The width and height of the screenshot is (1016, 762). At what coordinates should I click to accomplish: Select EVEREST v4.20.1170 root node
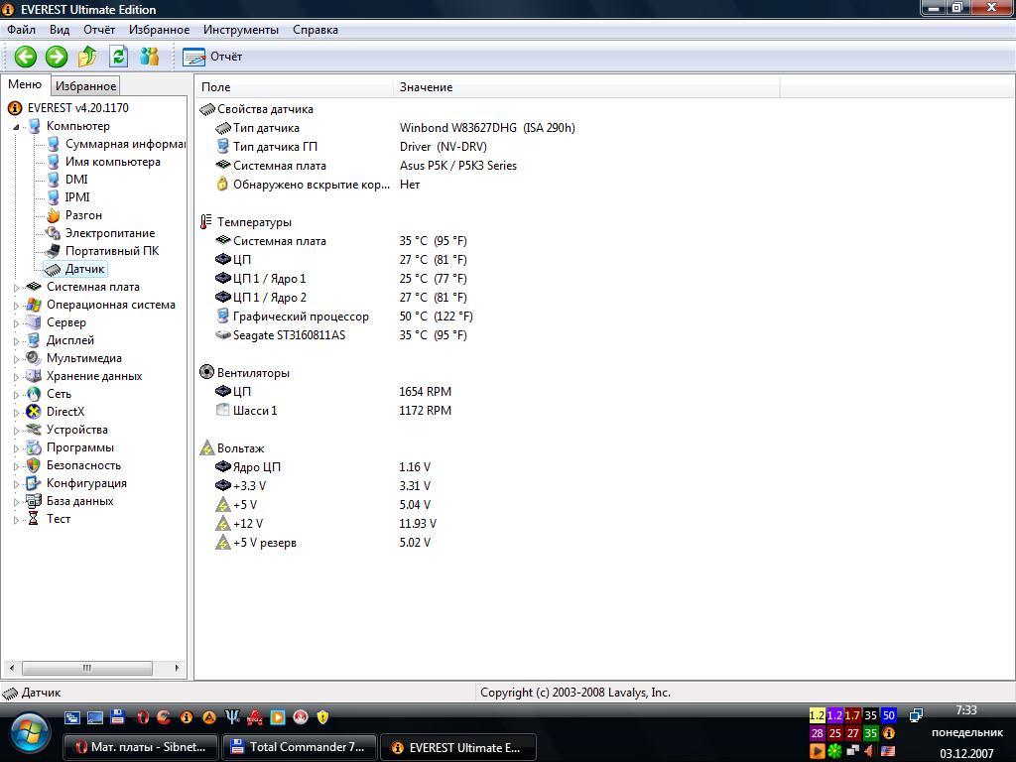pos(77,107)
